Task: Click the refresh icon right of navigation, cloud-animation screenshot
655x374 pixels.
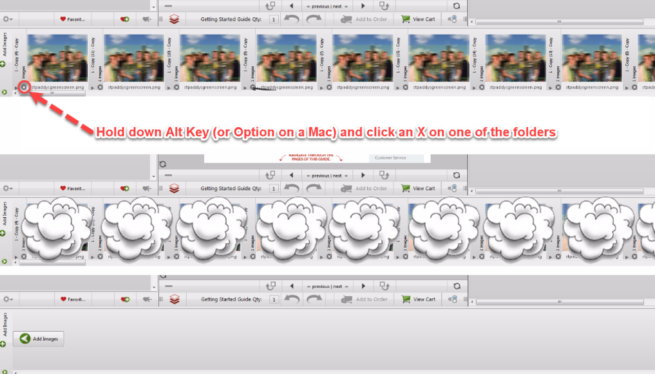Action: [457, 175]
